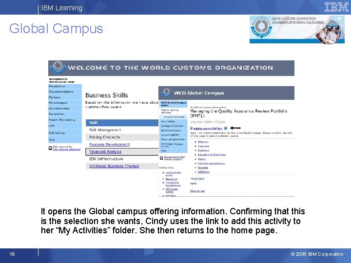Screen dimensions: 351x263
Task: Select Help in the Global Campus menu
Action: click(x=173, y=151)
